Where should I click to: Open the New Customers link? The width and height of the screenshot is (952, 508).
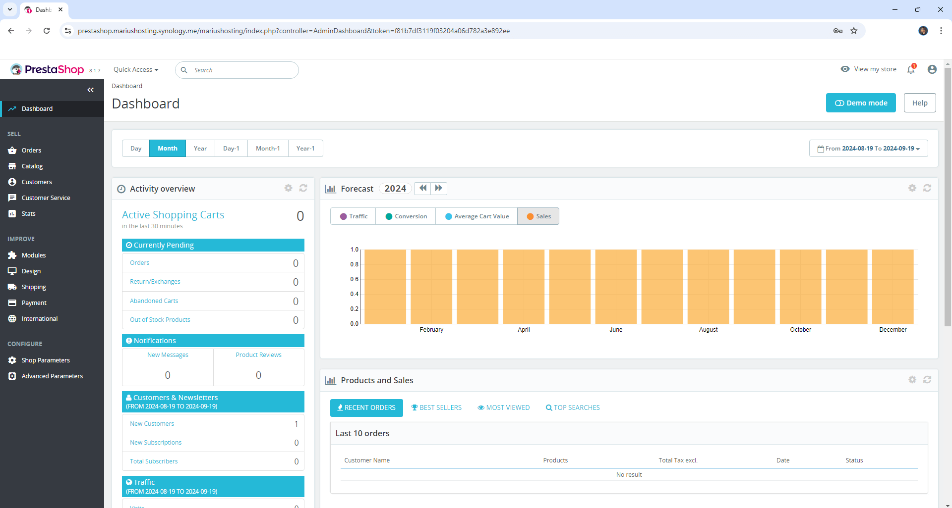tap(152, 424)
